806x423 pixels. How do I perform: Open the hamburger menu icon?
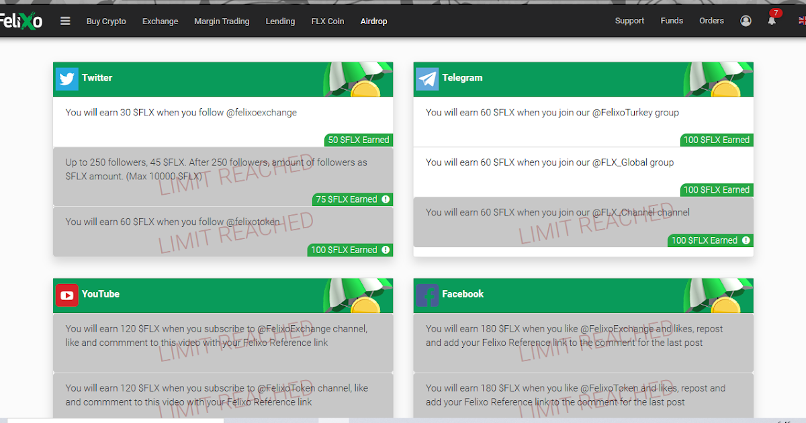pos(65,21)
